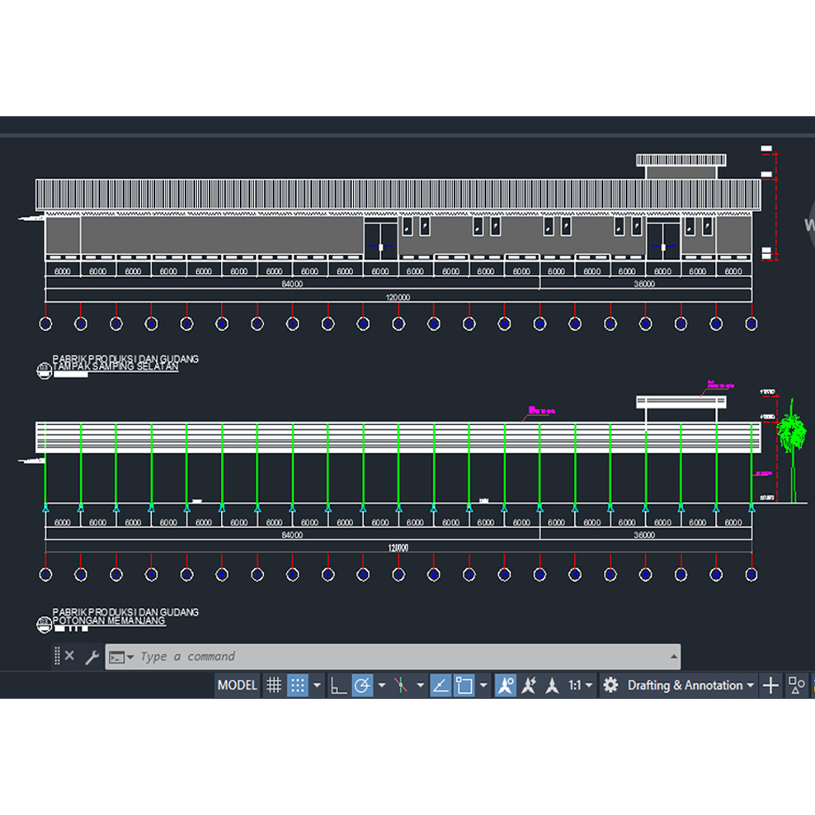Select the green palm tree block
This screenshot has height=815, width=815.
[x=792, y=450]
